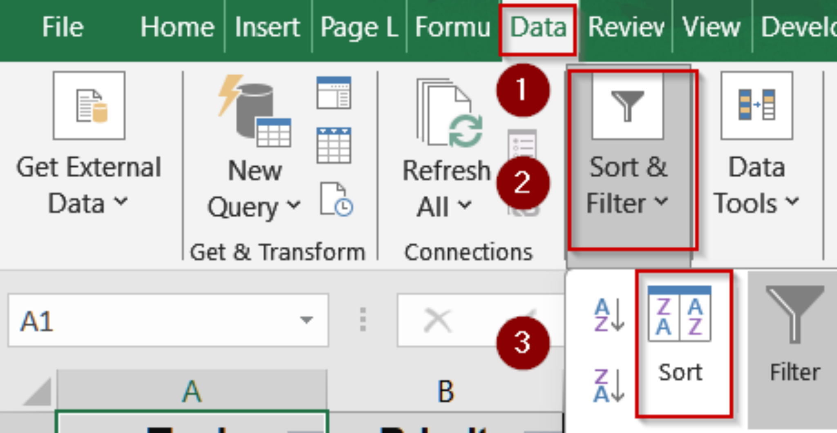Click the Cancel X in the formula bar
Screen dimensions: 837x433
coord(438,321)
